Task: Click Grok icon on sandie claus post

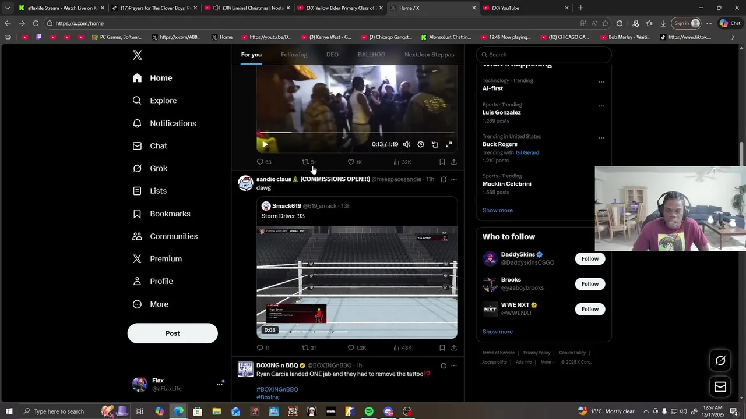Action: (x=444, y=179)
